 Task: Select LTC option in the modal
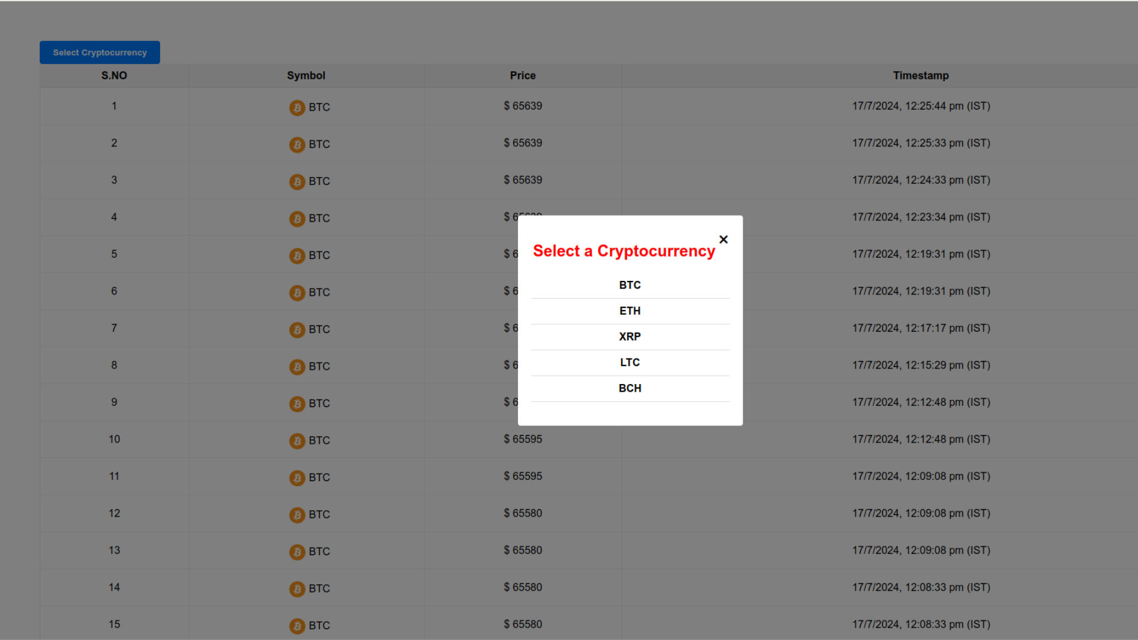(629, 363)
